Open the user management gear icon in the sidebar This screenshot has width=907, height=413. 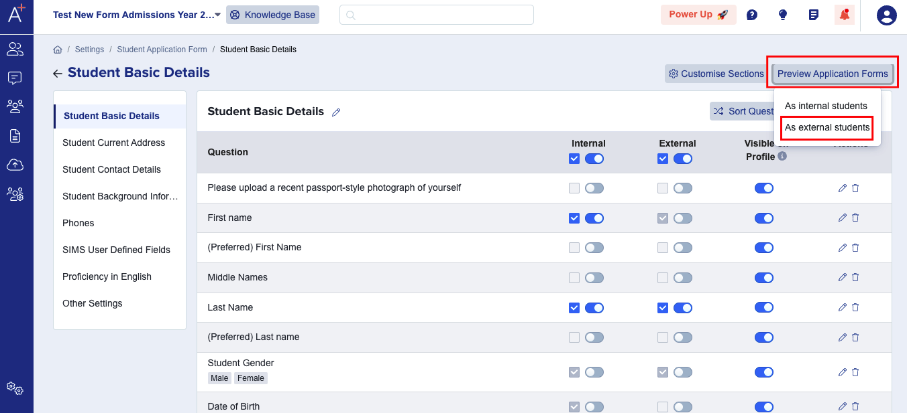point(15,194)
